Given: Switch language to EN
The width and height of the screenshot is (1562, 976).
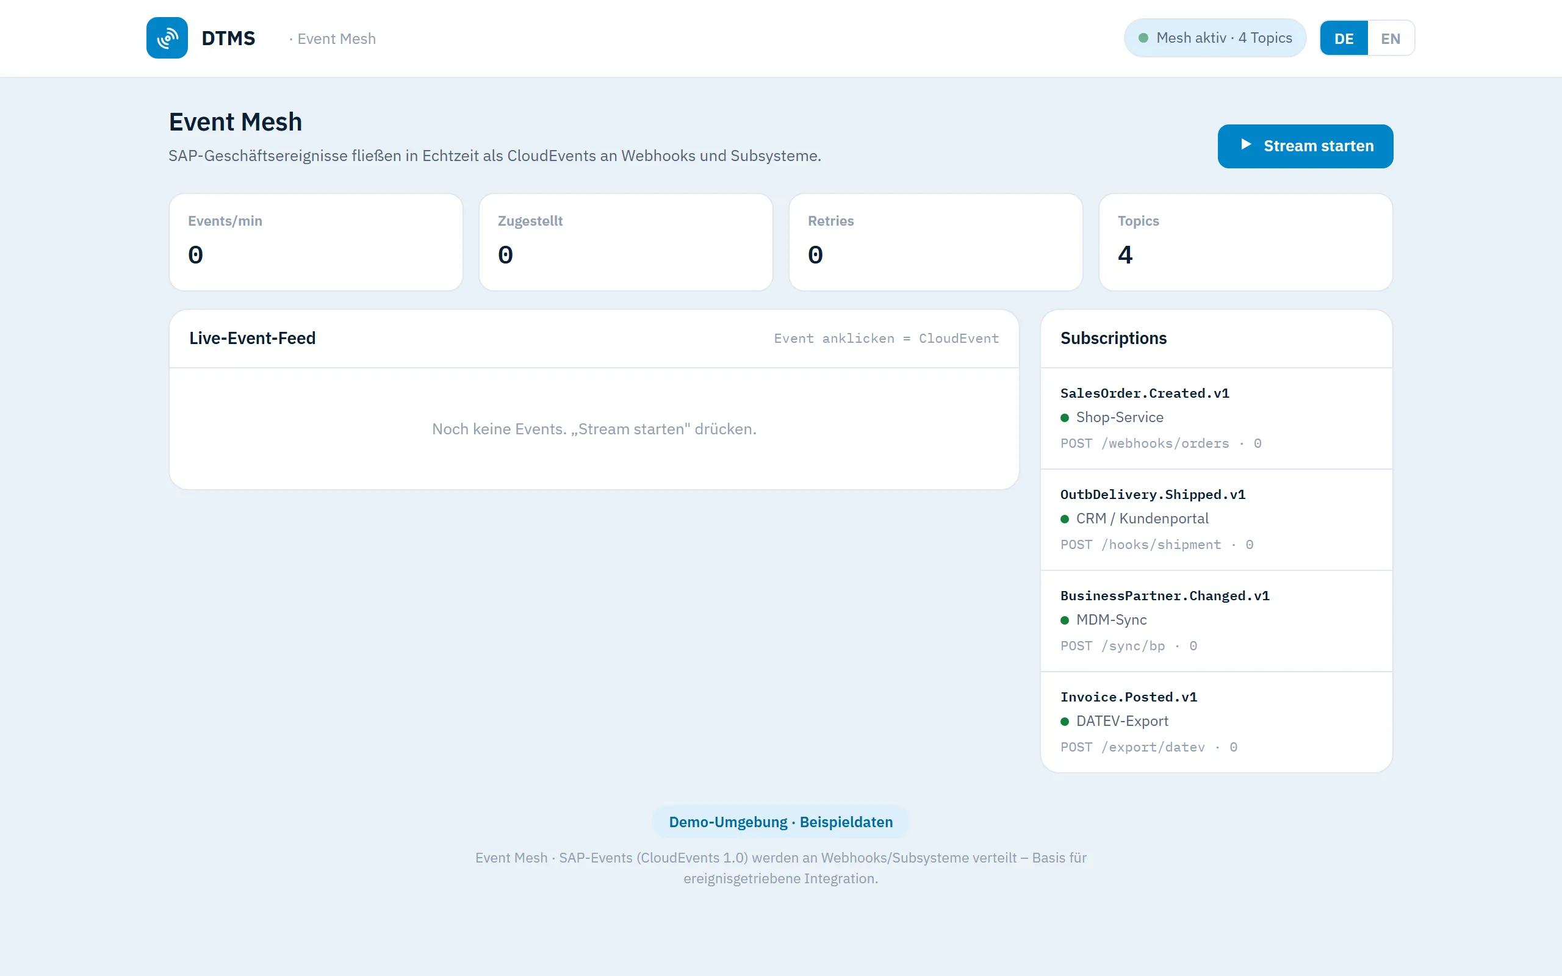Looking at the screenshot, I should coord(1391,38).
